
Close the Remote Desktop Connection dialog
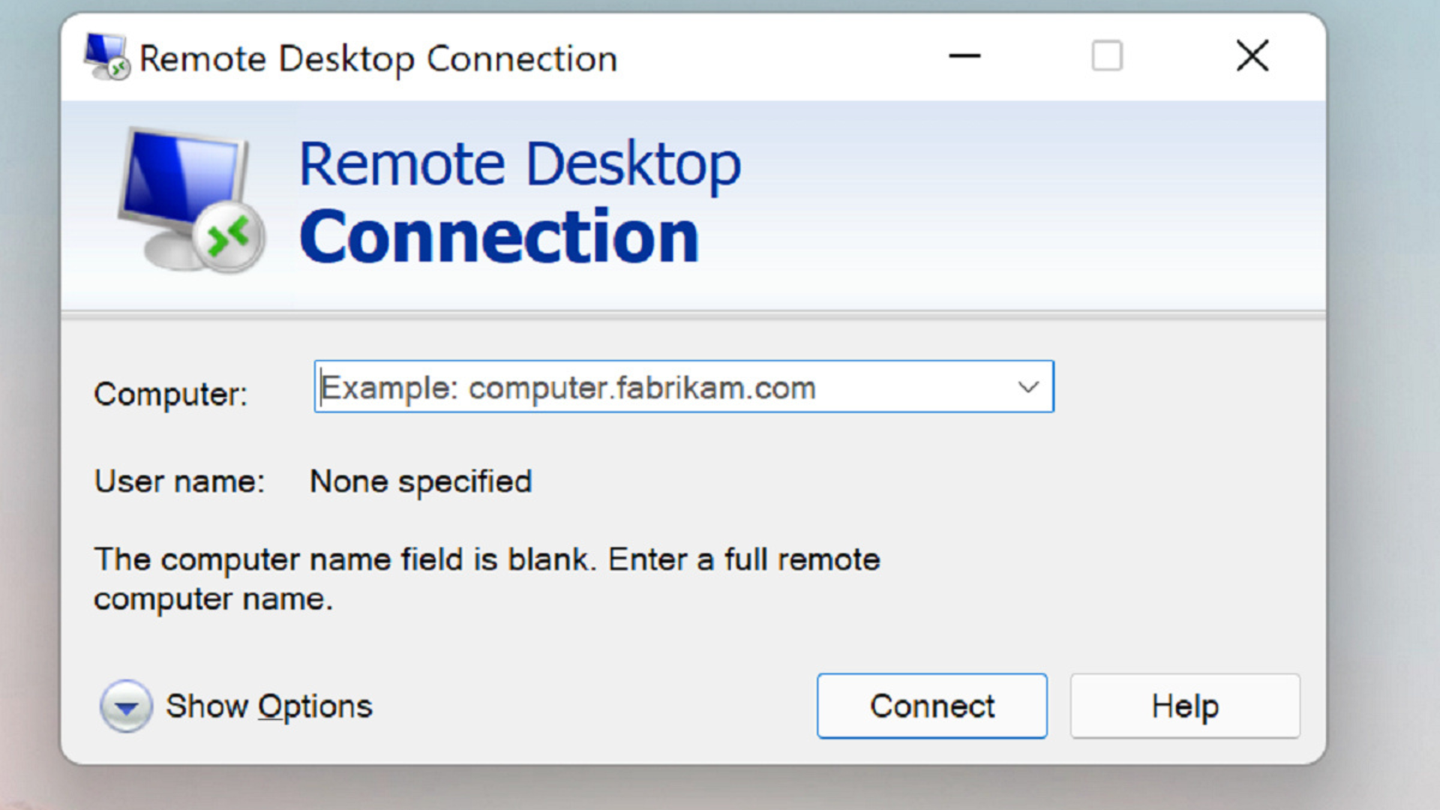1252,56
